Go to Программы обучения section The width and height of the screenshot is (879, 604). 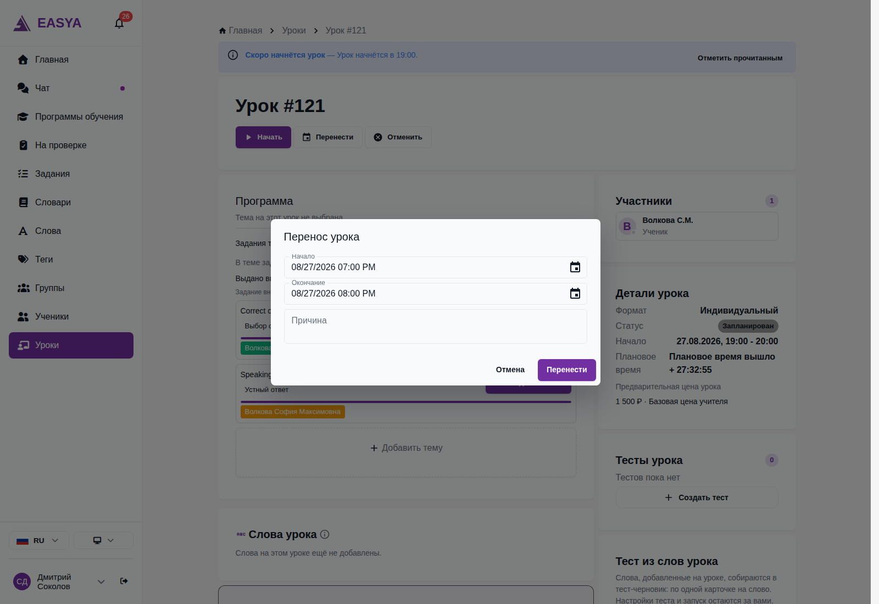click(71, 116)
